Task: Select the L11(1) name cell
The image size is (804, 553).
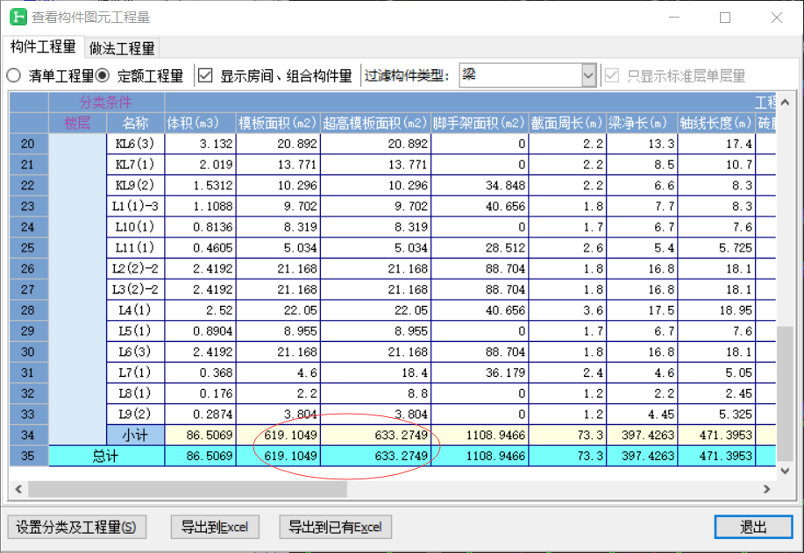Action: click(x=135, y=248)
